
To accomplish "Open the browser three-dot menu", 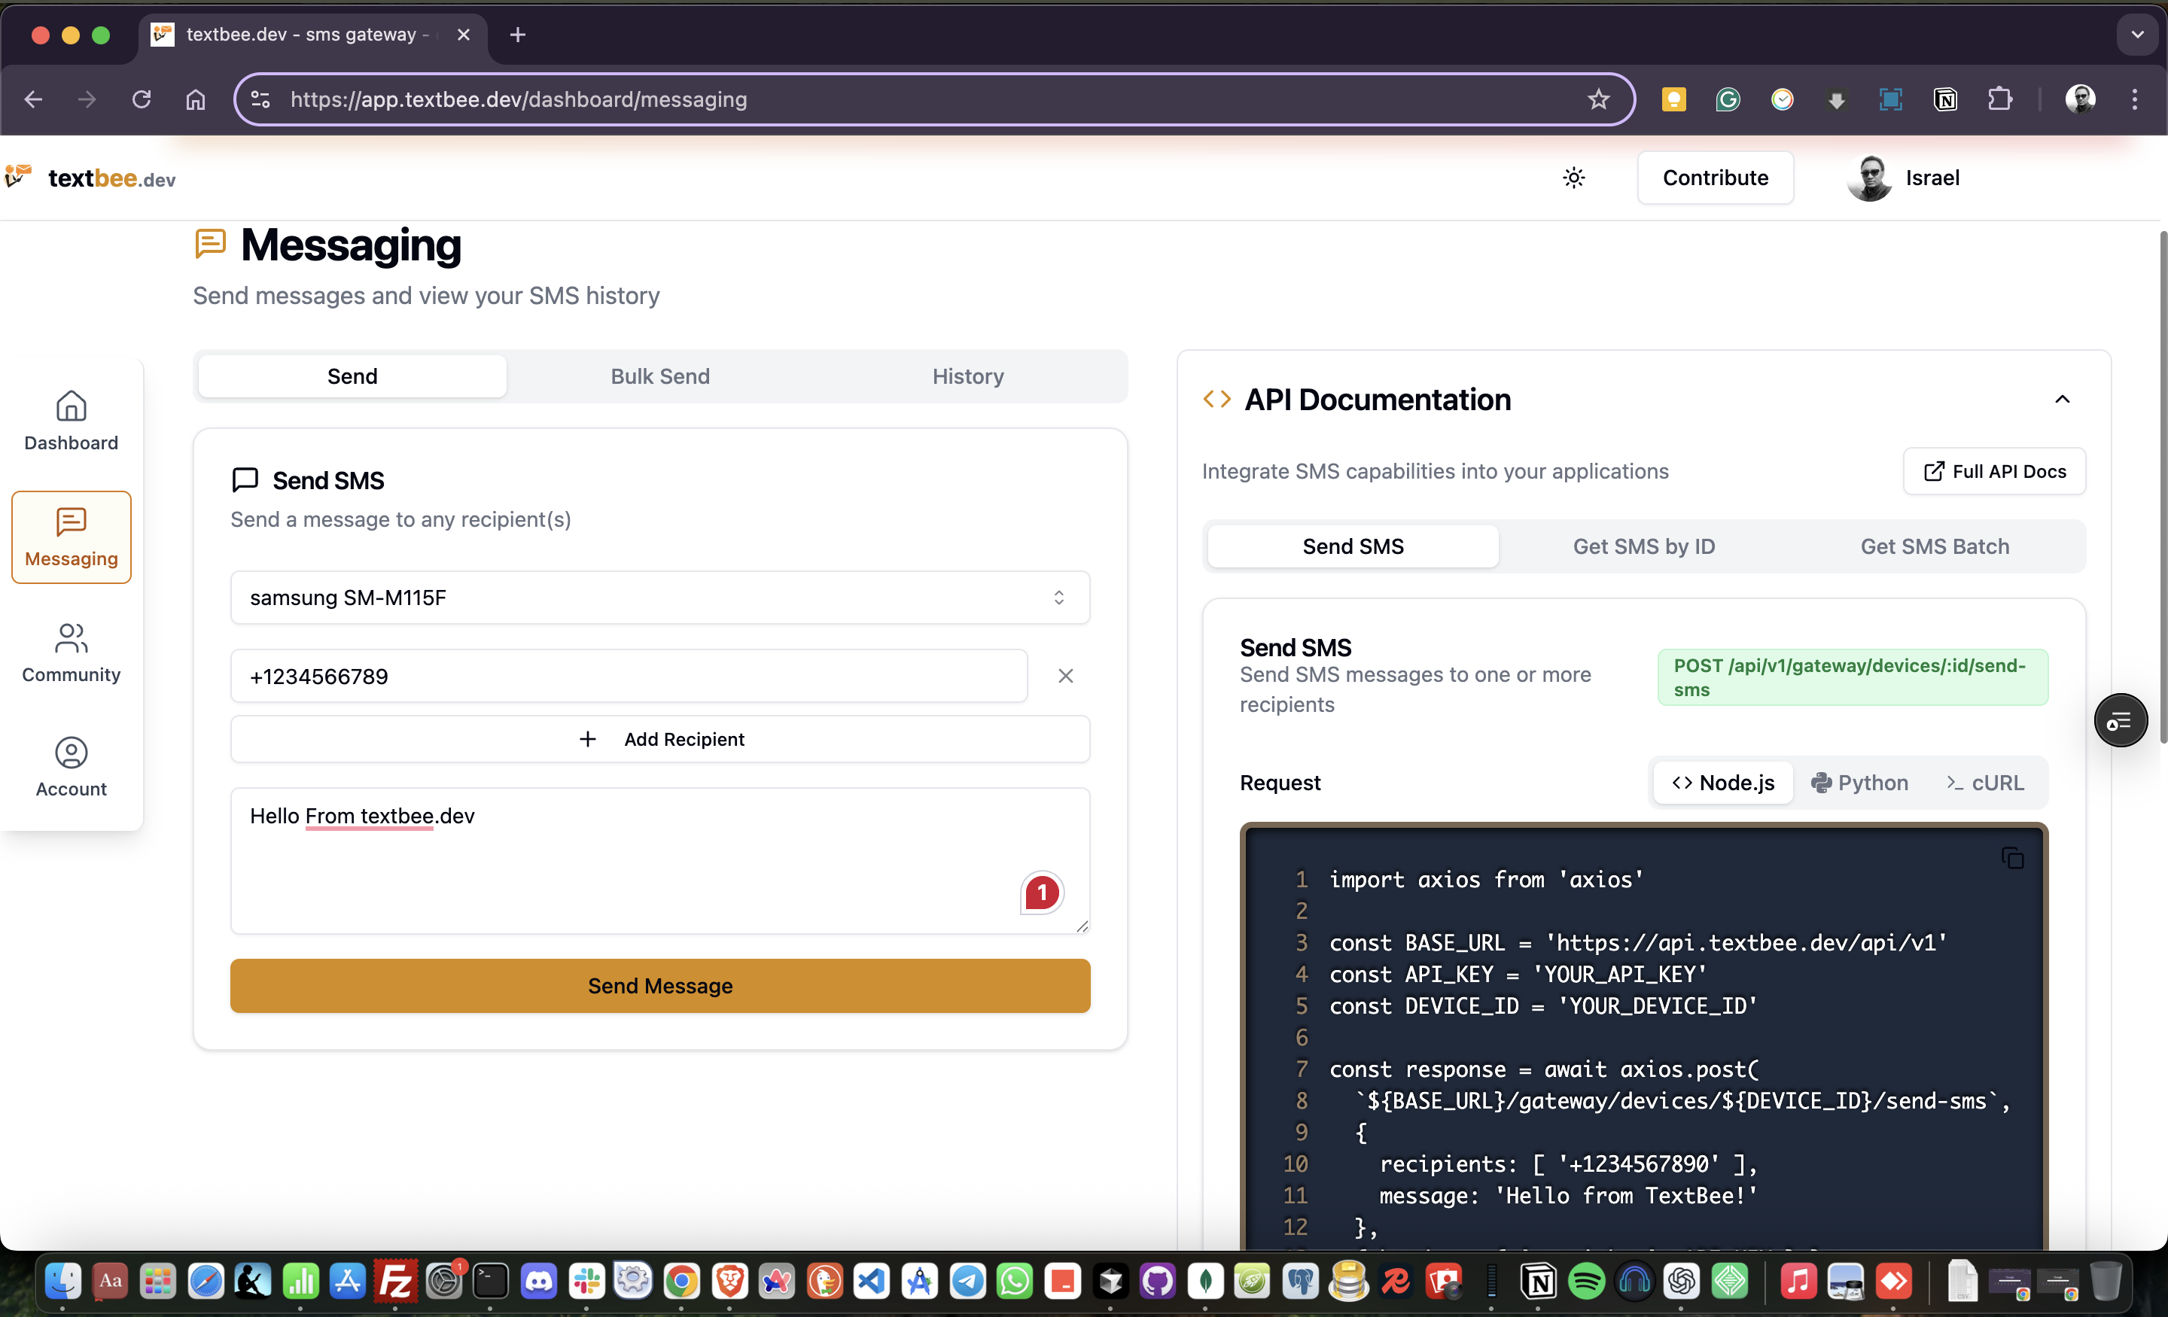I will (x=2135, y=99).
